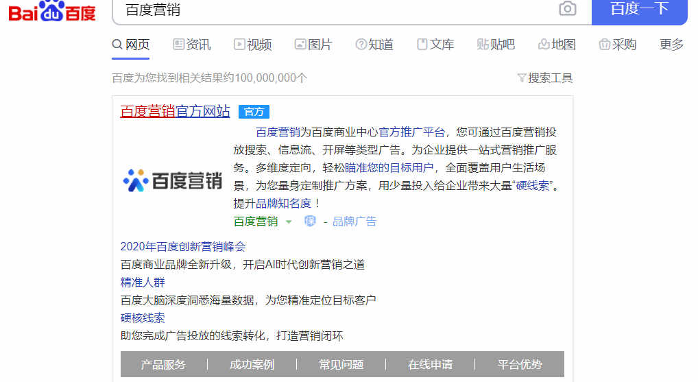Open the 贴吧 tab

pos(496,45)
